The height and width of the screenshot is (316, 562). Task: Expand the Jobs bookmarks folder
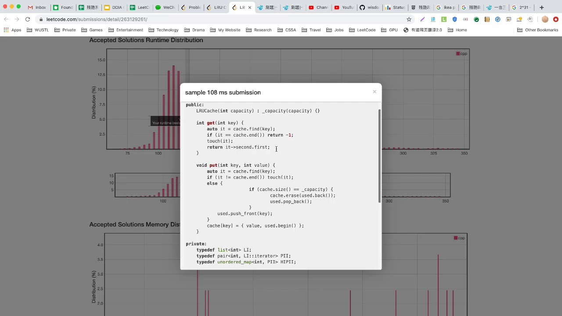(335, 30)
